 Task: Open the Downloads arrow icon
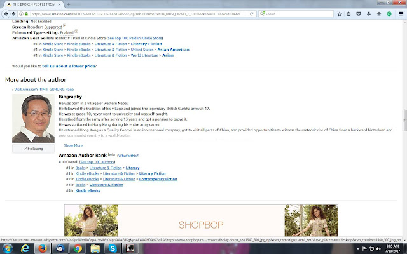tap(369, 14)
